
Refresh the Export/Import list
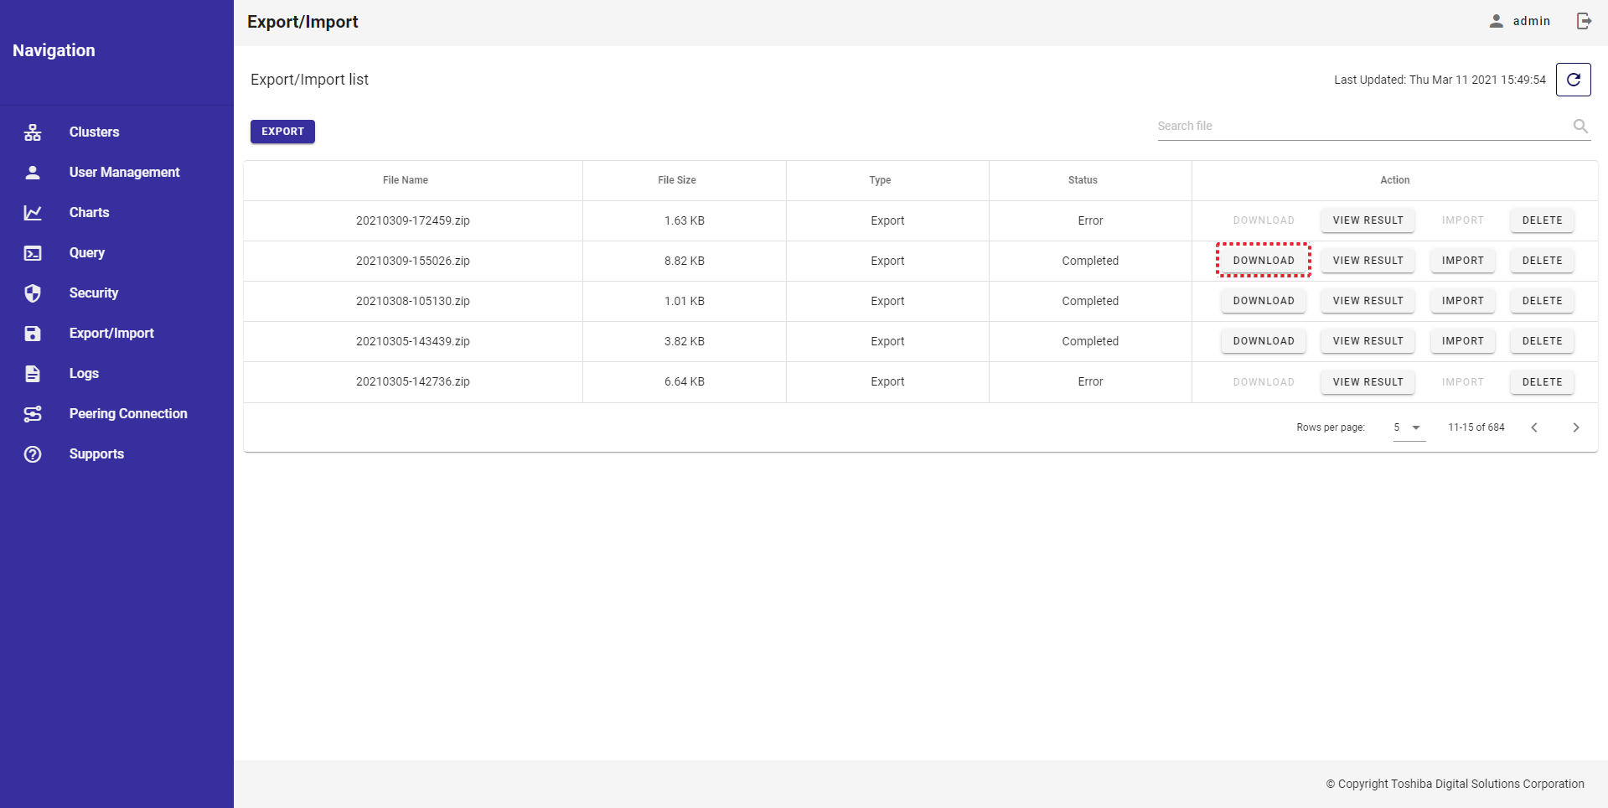click(x=1573, y=80)
